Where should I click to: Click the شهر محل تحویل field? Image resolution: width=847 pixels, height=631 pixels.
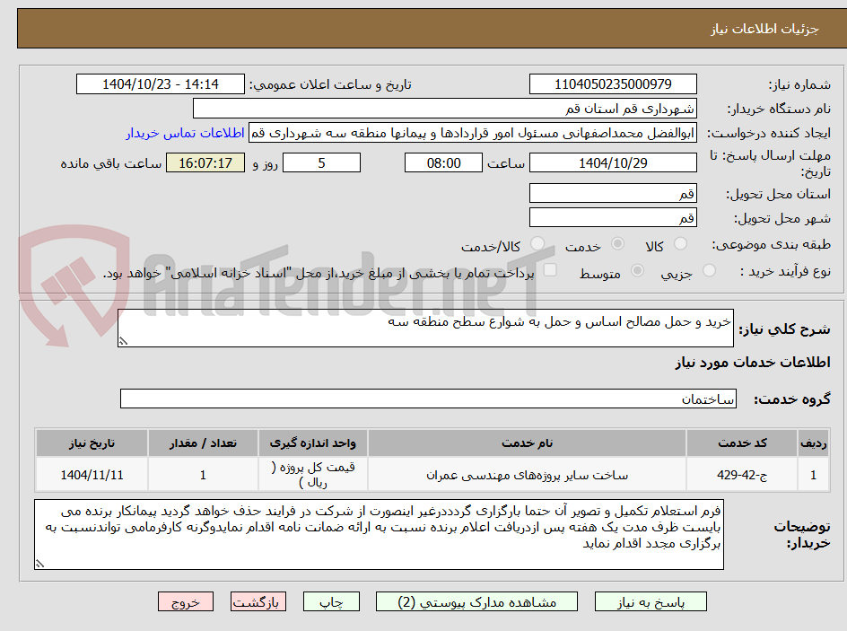point(613,218)
